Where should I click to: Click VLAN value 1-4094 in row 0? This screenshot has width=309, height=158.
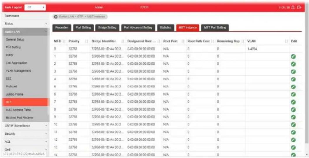(252, 49)
